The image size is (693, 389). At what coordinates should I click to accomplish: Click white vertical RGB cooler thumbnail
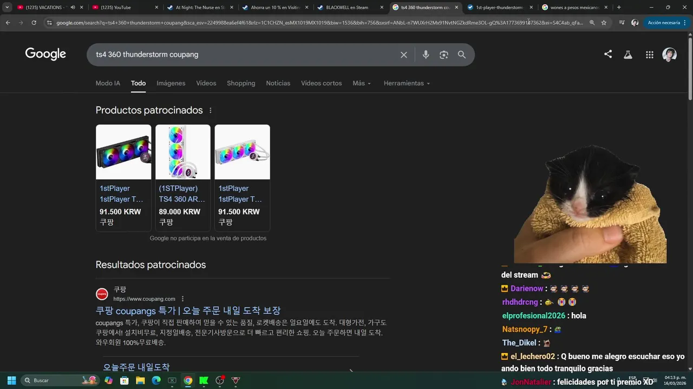183,152
